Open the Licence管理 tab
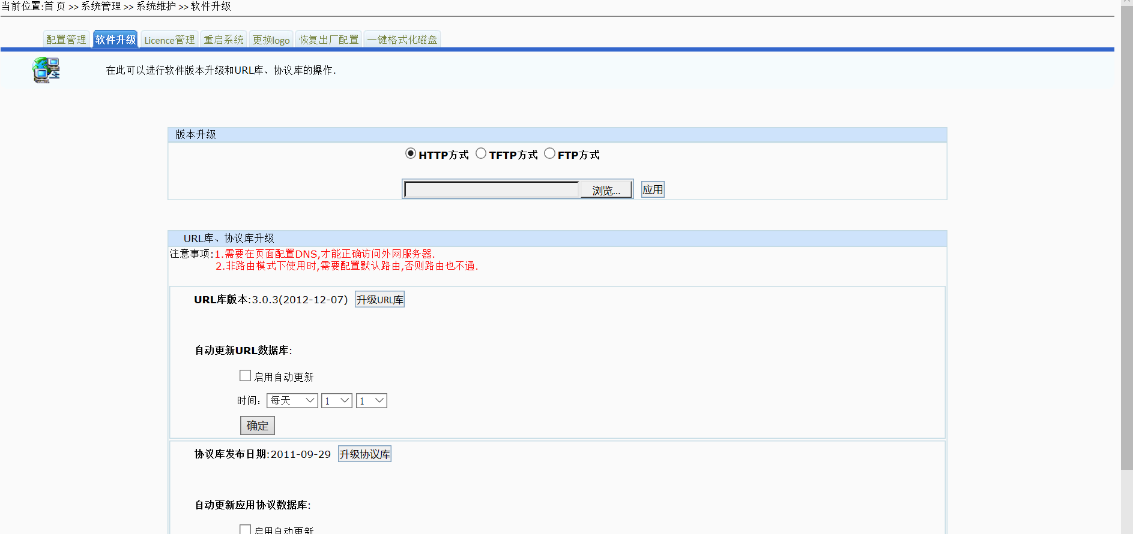Screen dimensions: 1133x534 click(x=169, y=40)
